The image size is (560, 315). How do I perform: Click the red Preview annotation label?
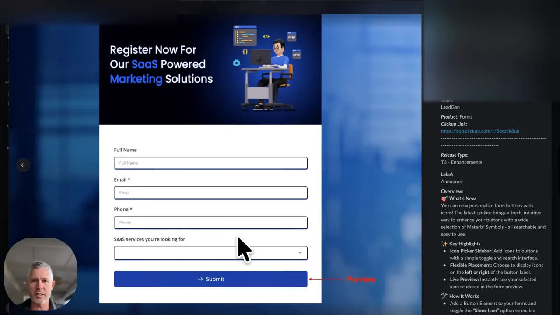point(361,280)
